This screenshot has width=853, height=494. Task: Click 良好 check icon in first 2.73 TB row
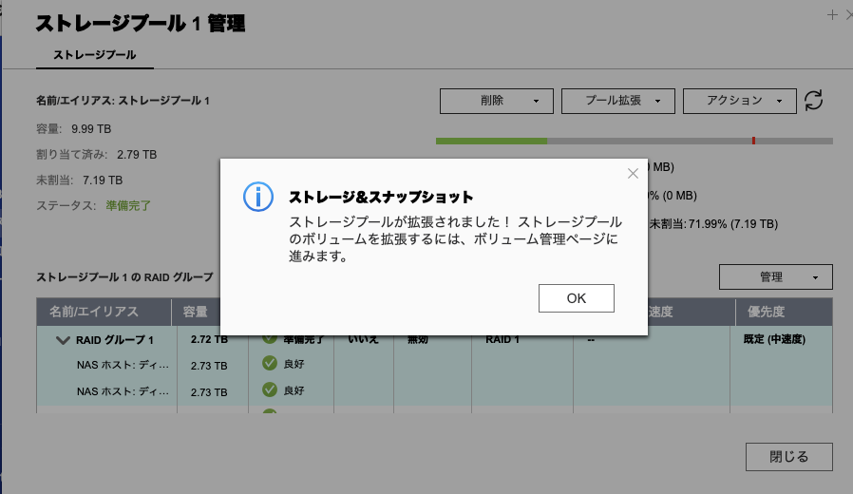click(270, 363)
